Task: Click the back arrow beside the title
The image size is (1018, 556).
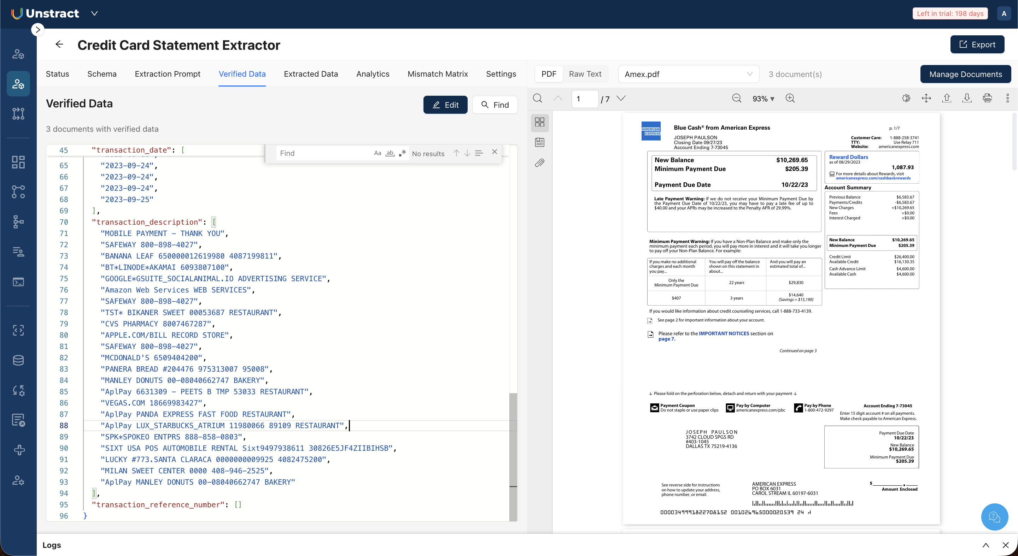Action: tap(59, 44)
